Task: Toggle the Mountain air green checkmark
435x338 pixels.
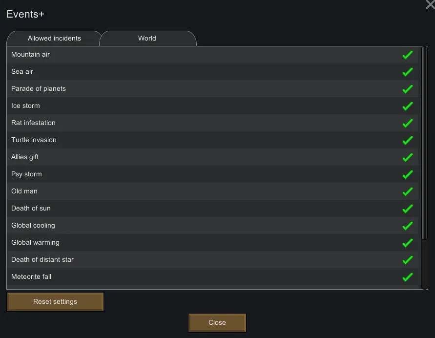Action: coord(408,55)
